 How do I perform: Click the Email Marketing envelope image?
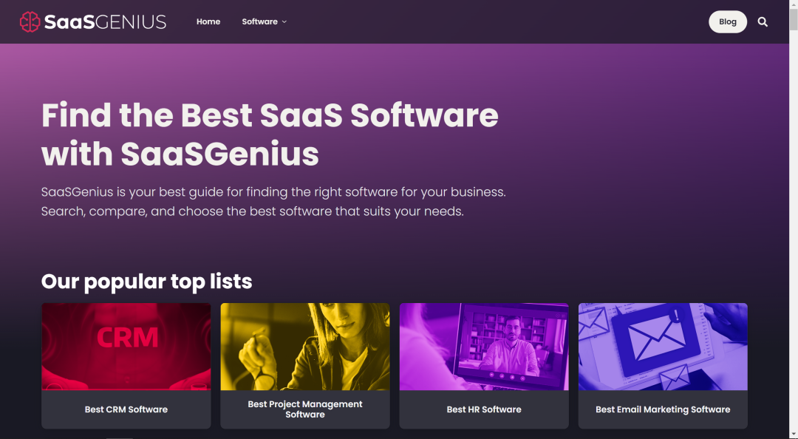coord(663,347)
